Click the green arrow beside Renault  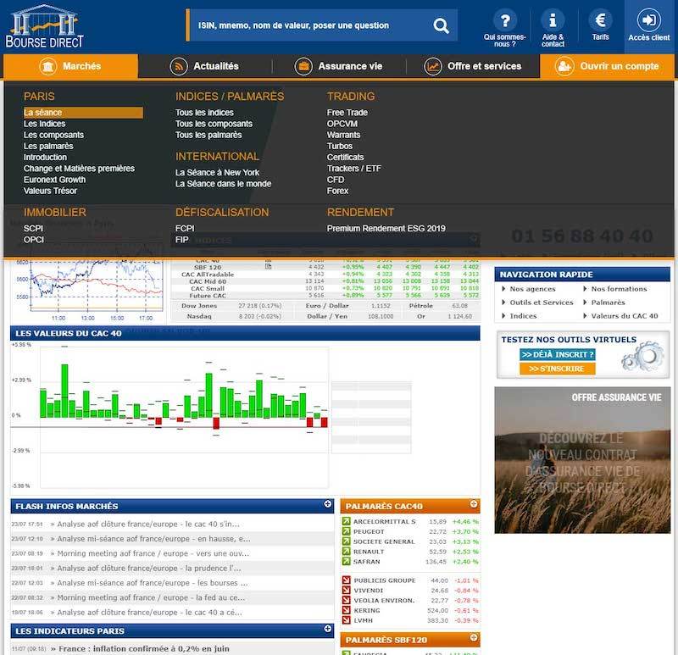point(346,552)
